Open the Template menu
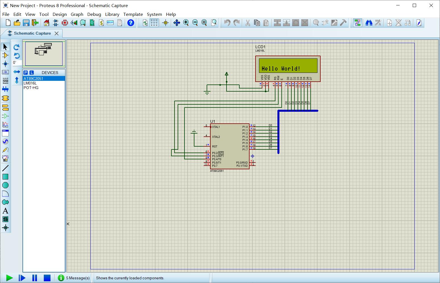440x283 pixels. click(133, 14)
